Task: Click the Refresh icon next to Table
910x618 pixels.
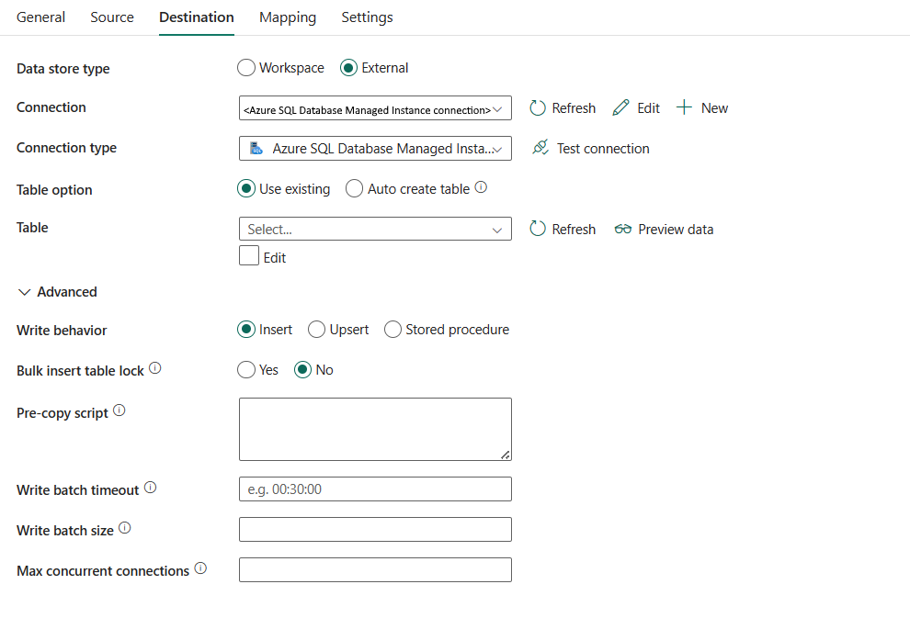Action: (x=538, y=229)
